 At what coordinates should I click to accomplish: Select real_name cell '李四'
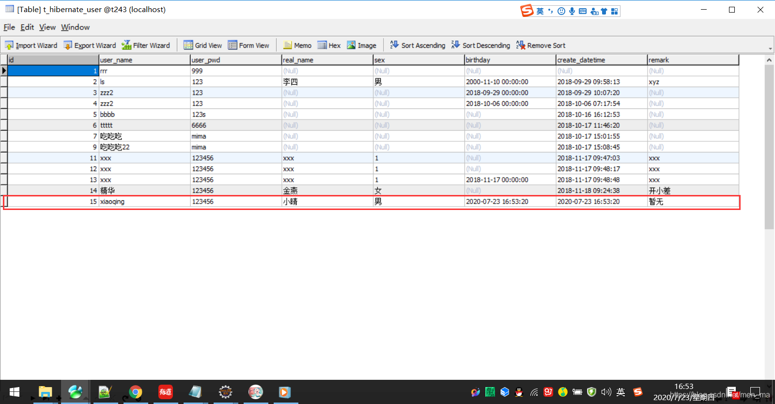[327, 82]
